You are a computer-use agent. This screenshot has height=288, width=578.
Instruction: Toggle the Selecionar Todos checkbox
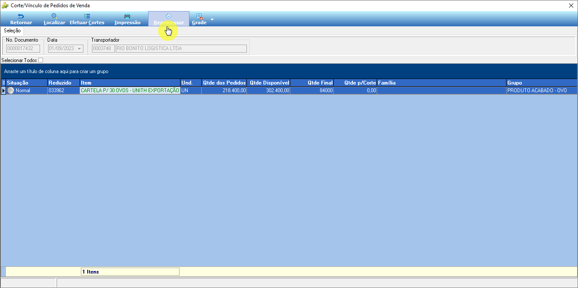point(41,60)
